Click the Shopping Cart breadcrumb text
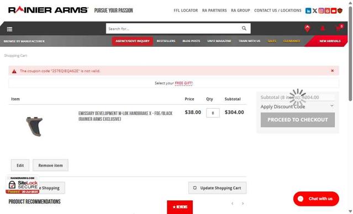This screenshot has width=353, height=214. coord(15,56)
